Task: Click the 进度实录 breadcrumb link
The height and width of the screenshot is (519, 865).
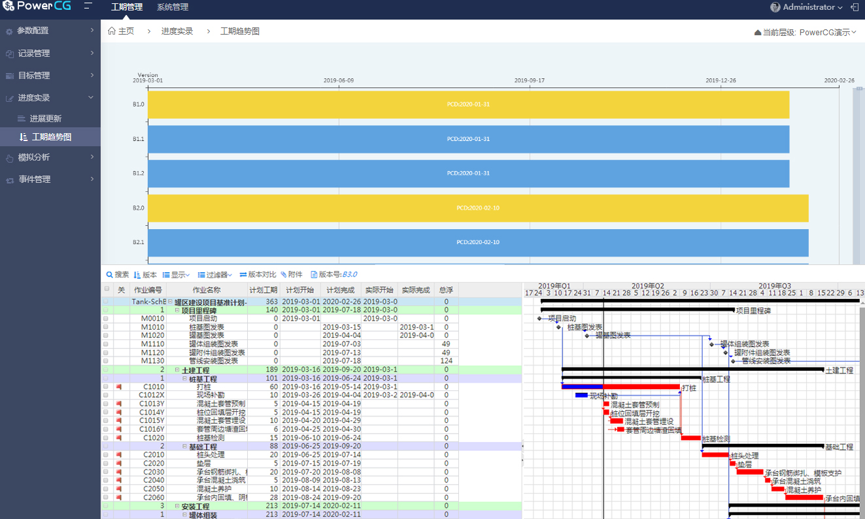Action: [177, 31]
